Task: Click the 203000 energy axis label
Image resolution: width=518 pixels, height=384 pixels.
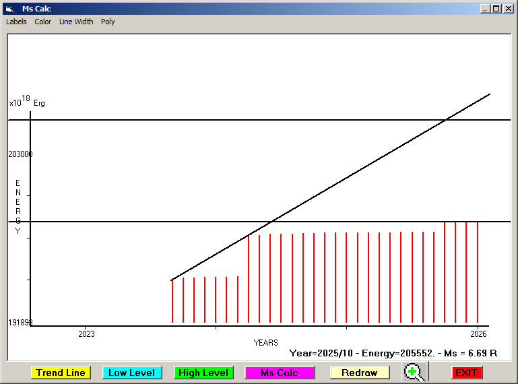Action: (x=20, y=154)
